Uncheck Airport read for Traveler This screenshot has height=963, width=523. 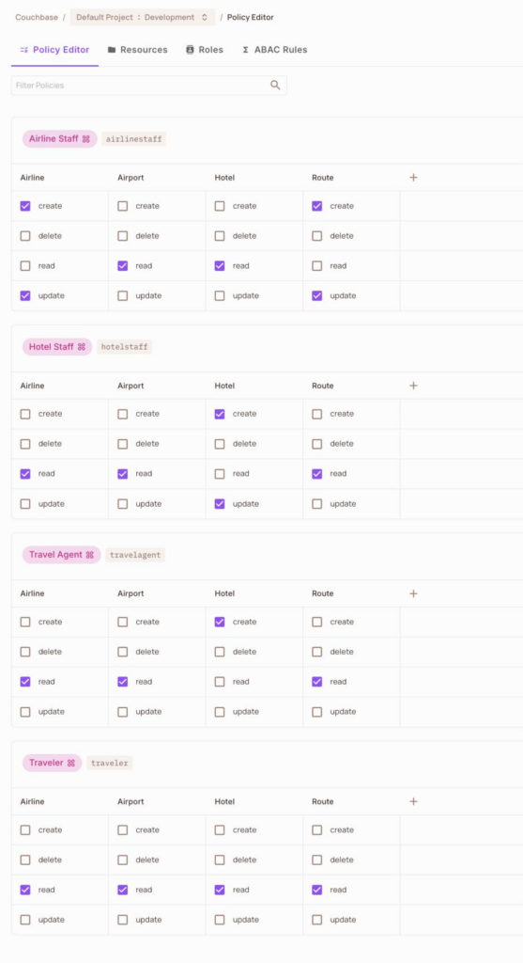pyautogui.click(x=123, y=890)
